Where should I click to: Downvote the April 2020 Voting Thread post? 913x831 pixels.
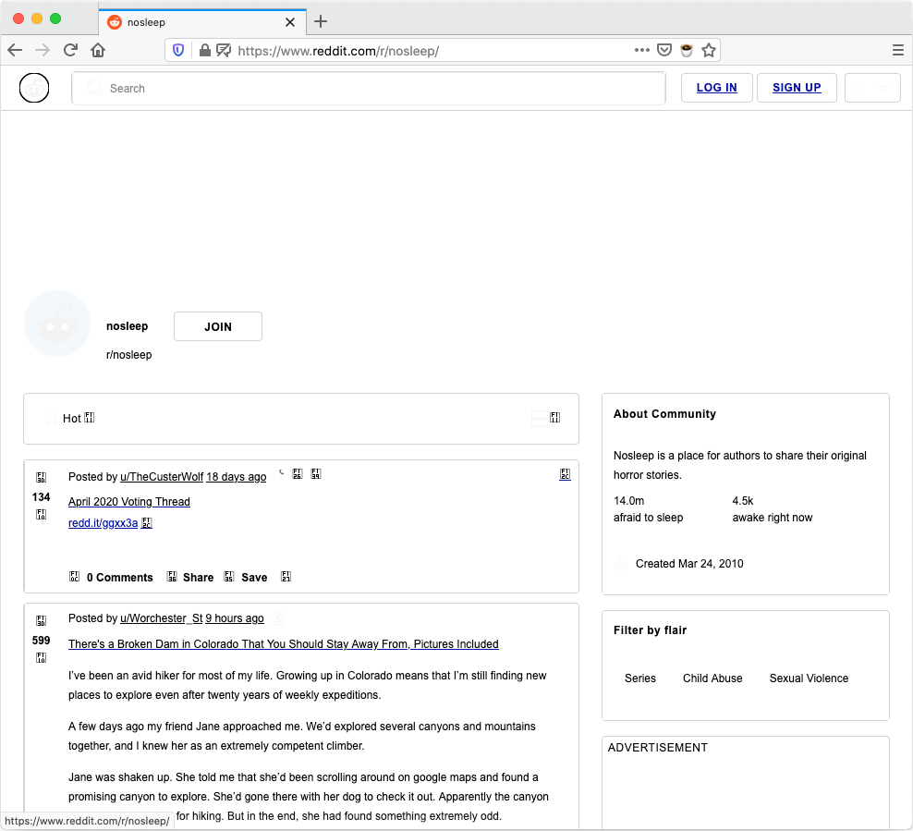pyautogui.click(x=41, y=514)
